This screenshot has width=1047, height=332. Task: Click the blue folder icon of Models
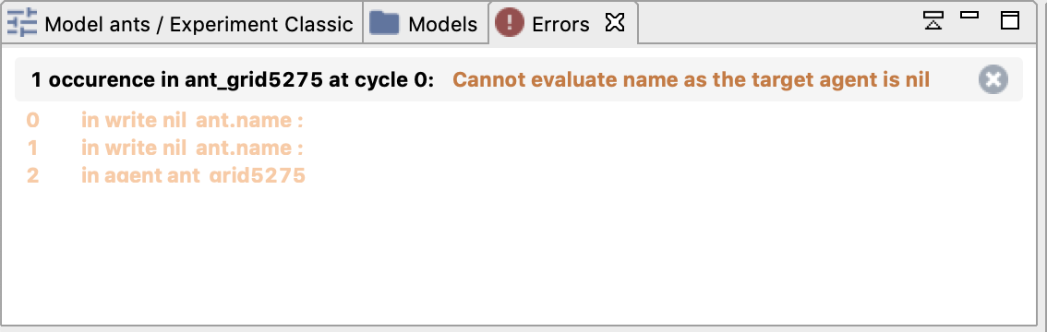click(384, 23)
